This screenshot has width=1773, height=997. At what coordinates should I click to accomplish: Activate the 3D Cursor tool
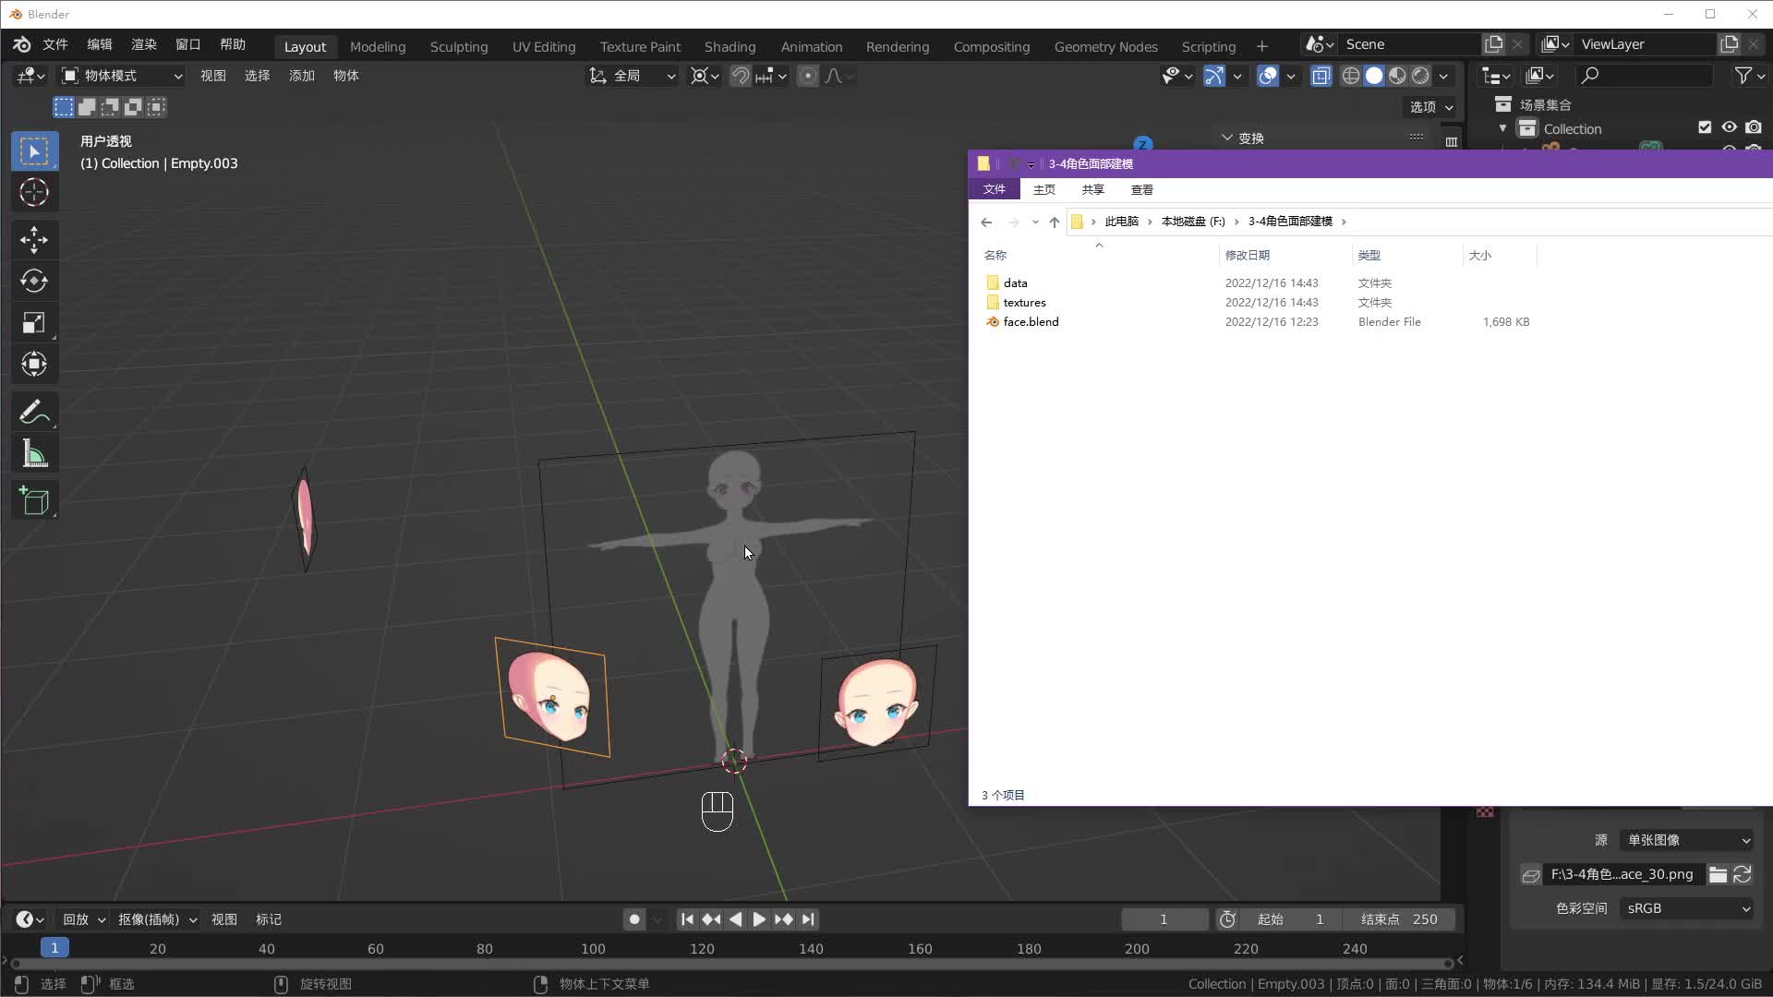[x=34, y=192]
